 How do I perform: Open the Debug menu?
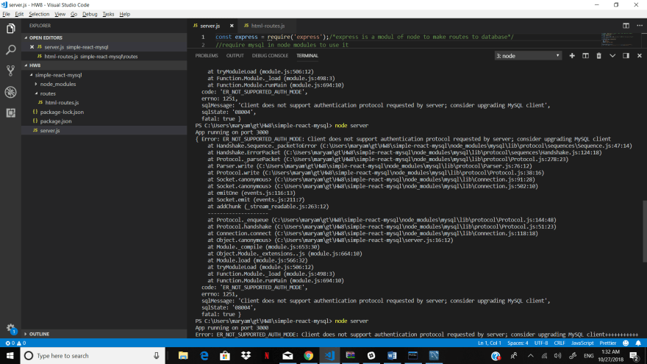coord(90,14)
